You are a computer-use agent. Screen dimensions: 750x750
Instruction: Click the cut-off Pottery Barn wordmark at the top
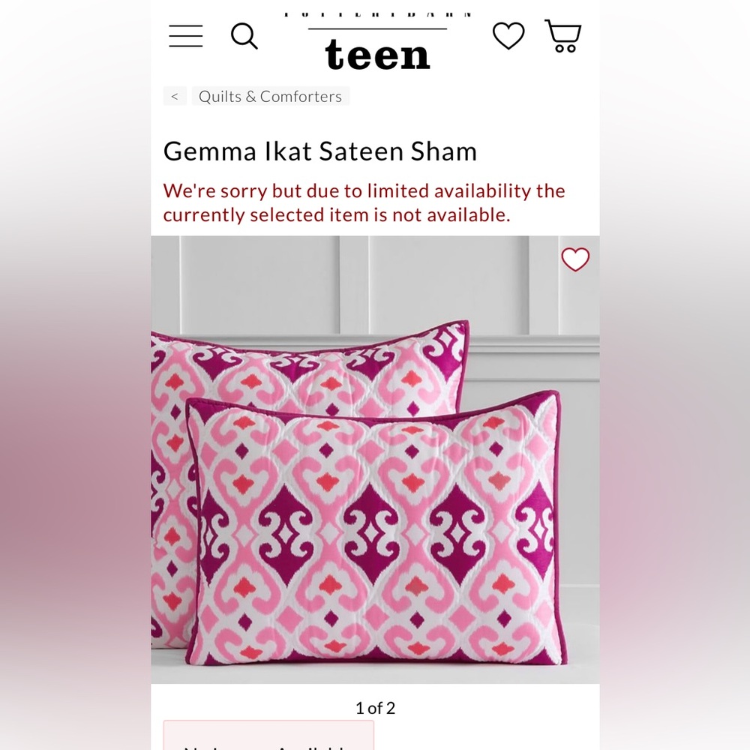point(377,15)
